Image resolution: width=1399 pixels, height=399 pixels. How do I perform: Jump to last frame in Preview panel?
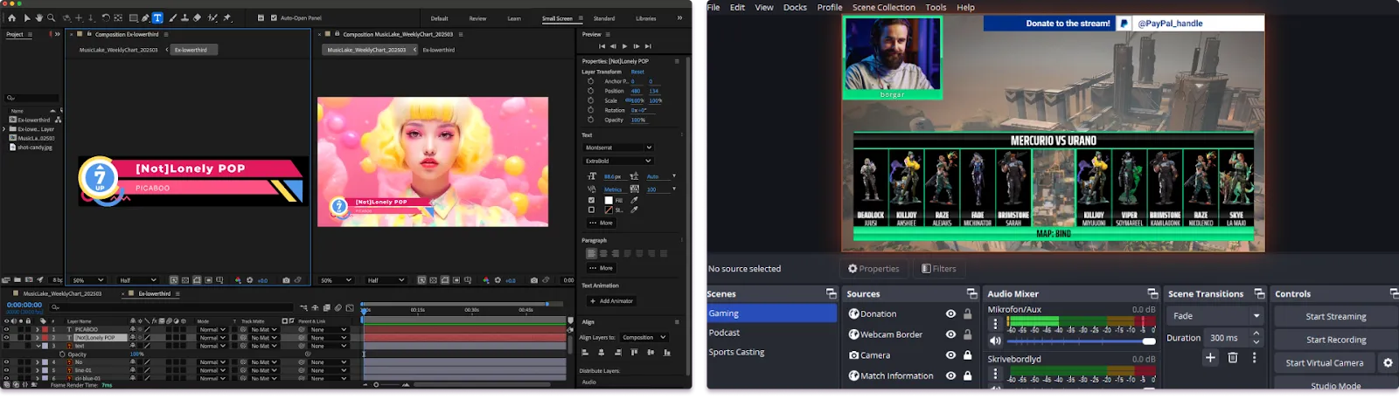pyautogui.click(x=647, y=46)
